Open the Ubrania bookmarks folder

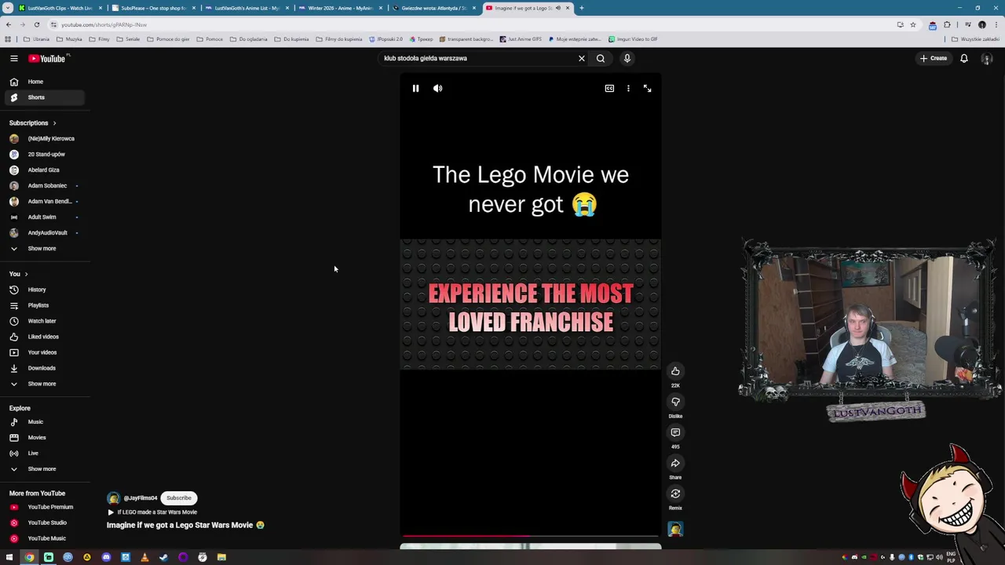pyautogui.click(x=37, y=39)
